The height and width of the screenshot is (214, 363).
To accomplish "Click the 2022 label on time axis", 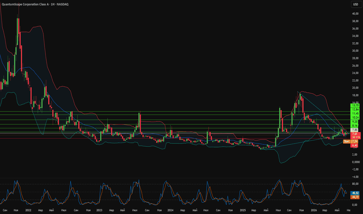I will point(28,210).
